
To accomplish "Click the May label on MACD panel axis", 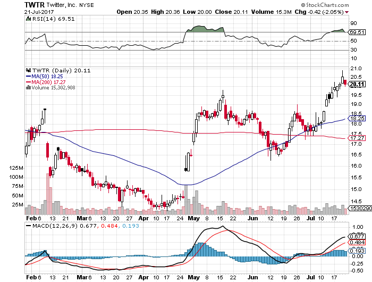I will point(193,278).
